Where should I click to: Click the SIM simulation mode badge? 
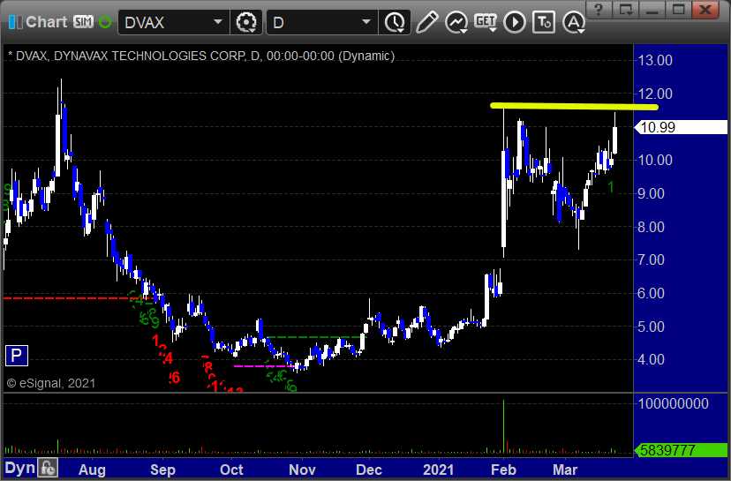pos(84,22)
